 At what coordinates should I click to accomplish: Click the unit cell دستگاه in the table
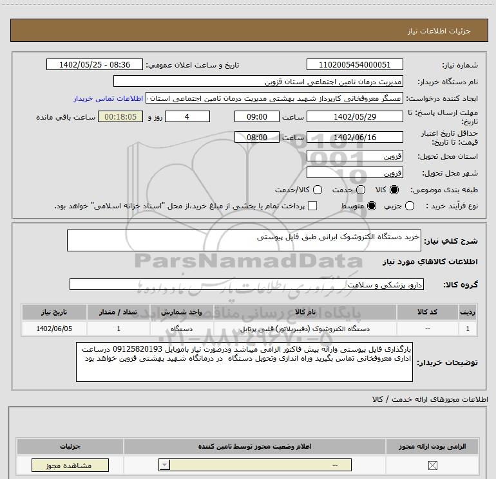click(x=182, y=329)
